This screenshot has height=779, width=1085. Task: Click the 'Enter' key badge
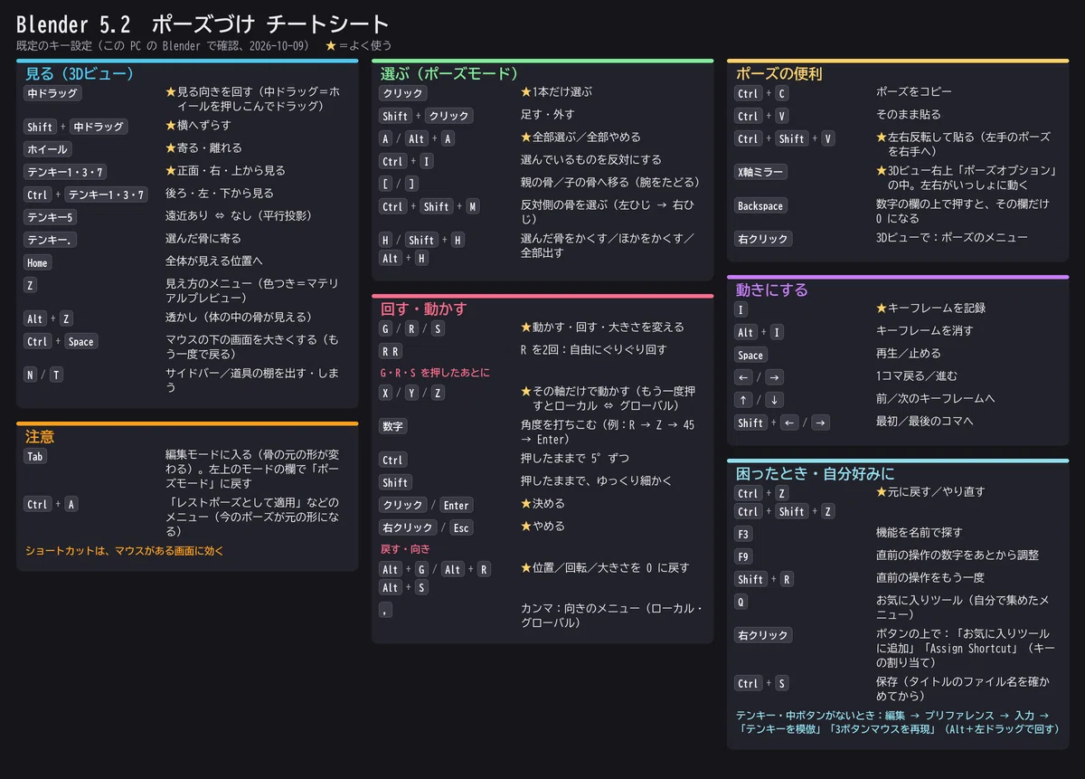[x=456, y=506]
